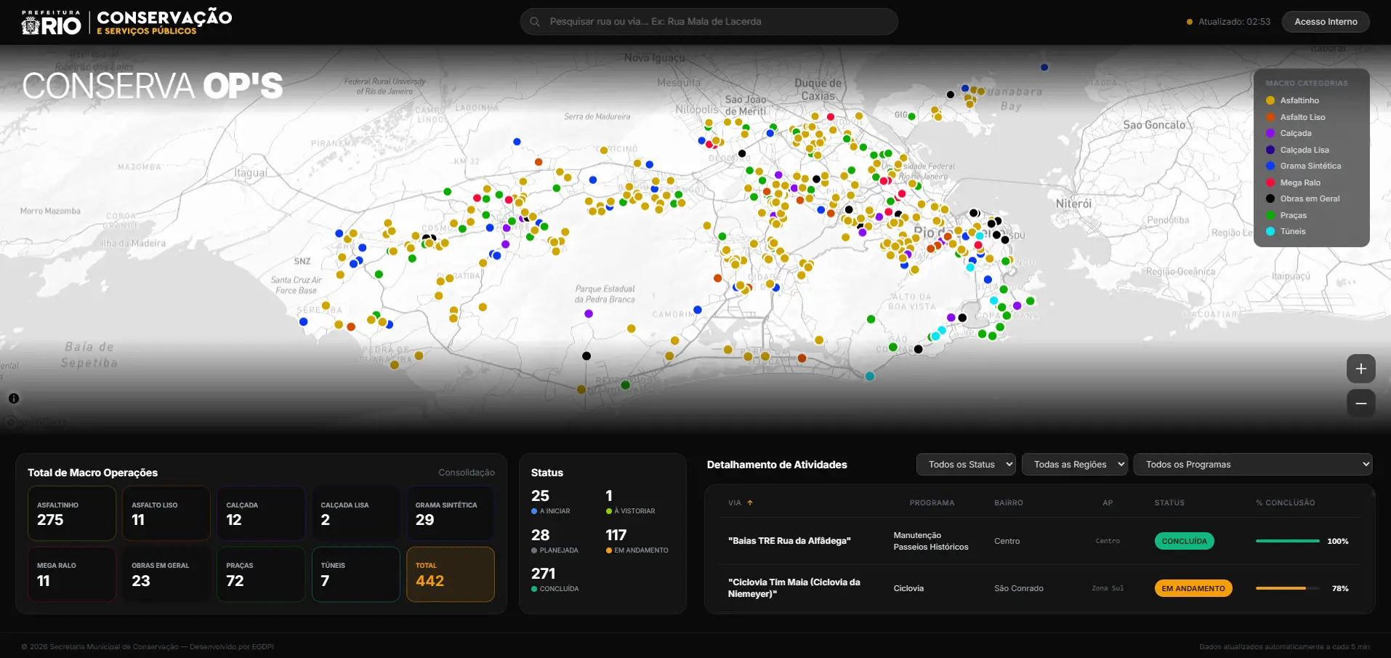Select the Mega Ralo 11 card
This screenshot has height=658, width=1391.
(x=72, y=574)
